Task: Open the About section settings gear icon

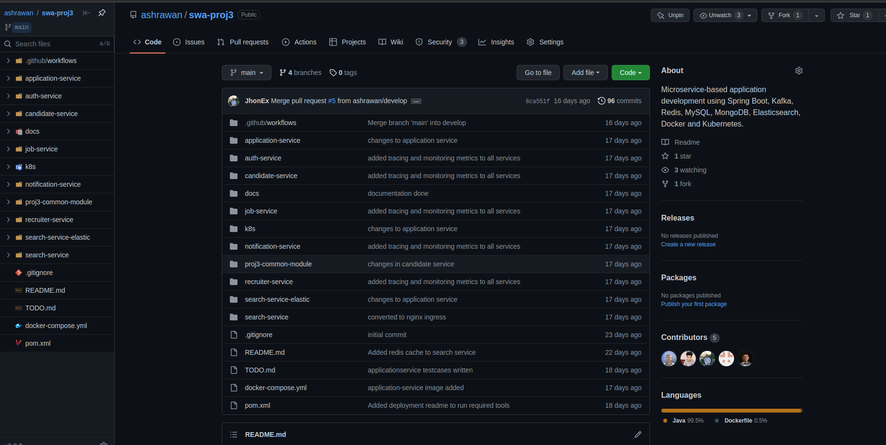Action: tap(799, 70)
